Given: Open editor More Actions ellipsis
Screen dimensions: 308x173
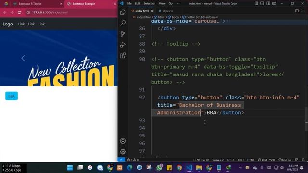Looking at the screenshot, I should 303,11.
